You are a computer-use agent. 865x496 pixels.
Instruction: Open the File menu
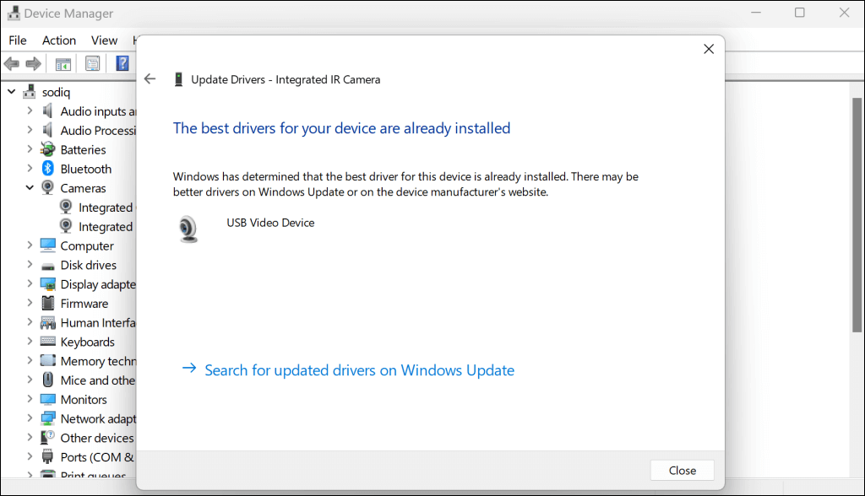pos(18,40)
